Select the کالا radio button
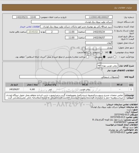This screenshot has height=153, width=139. click(110, 52)
